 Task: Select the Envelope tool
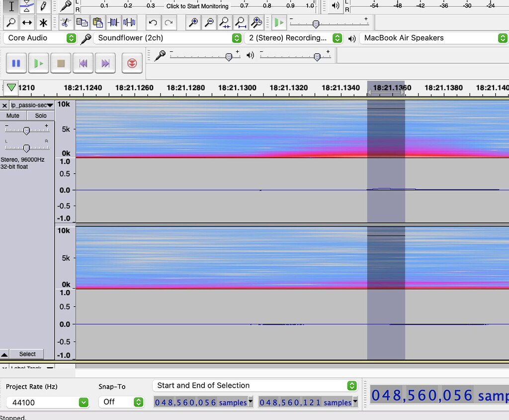[27, 7]
